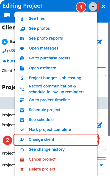Choose Go to project timeline

(x=49, y=100)
